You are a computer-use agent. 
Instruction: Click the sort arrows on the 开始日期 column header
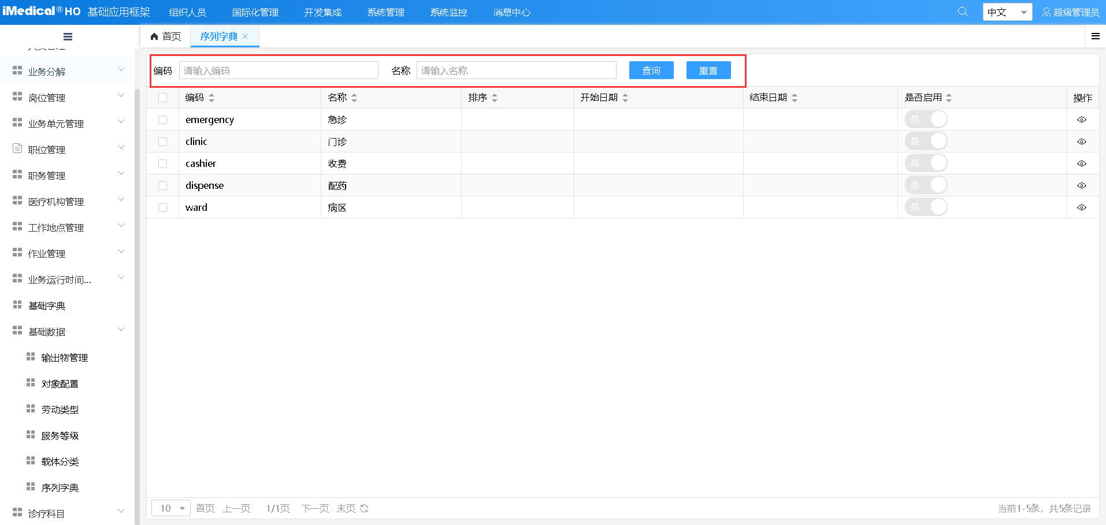[x=625, y=98]
